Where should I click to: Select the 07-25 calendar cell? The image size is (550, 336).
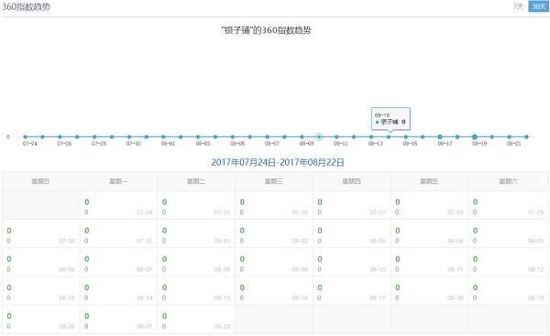196,205
